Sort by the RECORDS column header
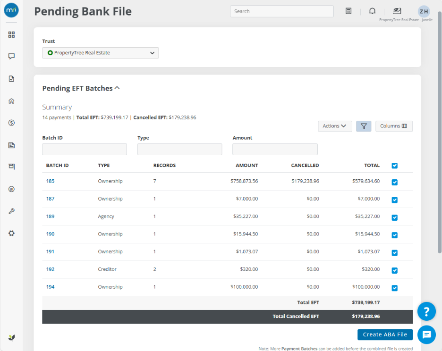The width and height of the screenshot is (442, 351). pyautogui.click(x=164, y=166)
